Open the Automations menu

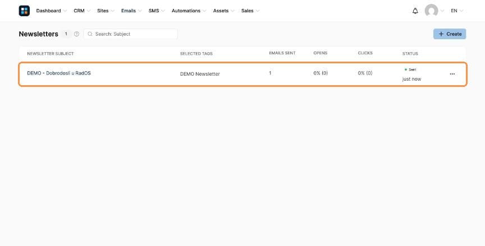coord(189,11)
